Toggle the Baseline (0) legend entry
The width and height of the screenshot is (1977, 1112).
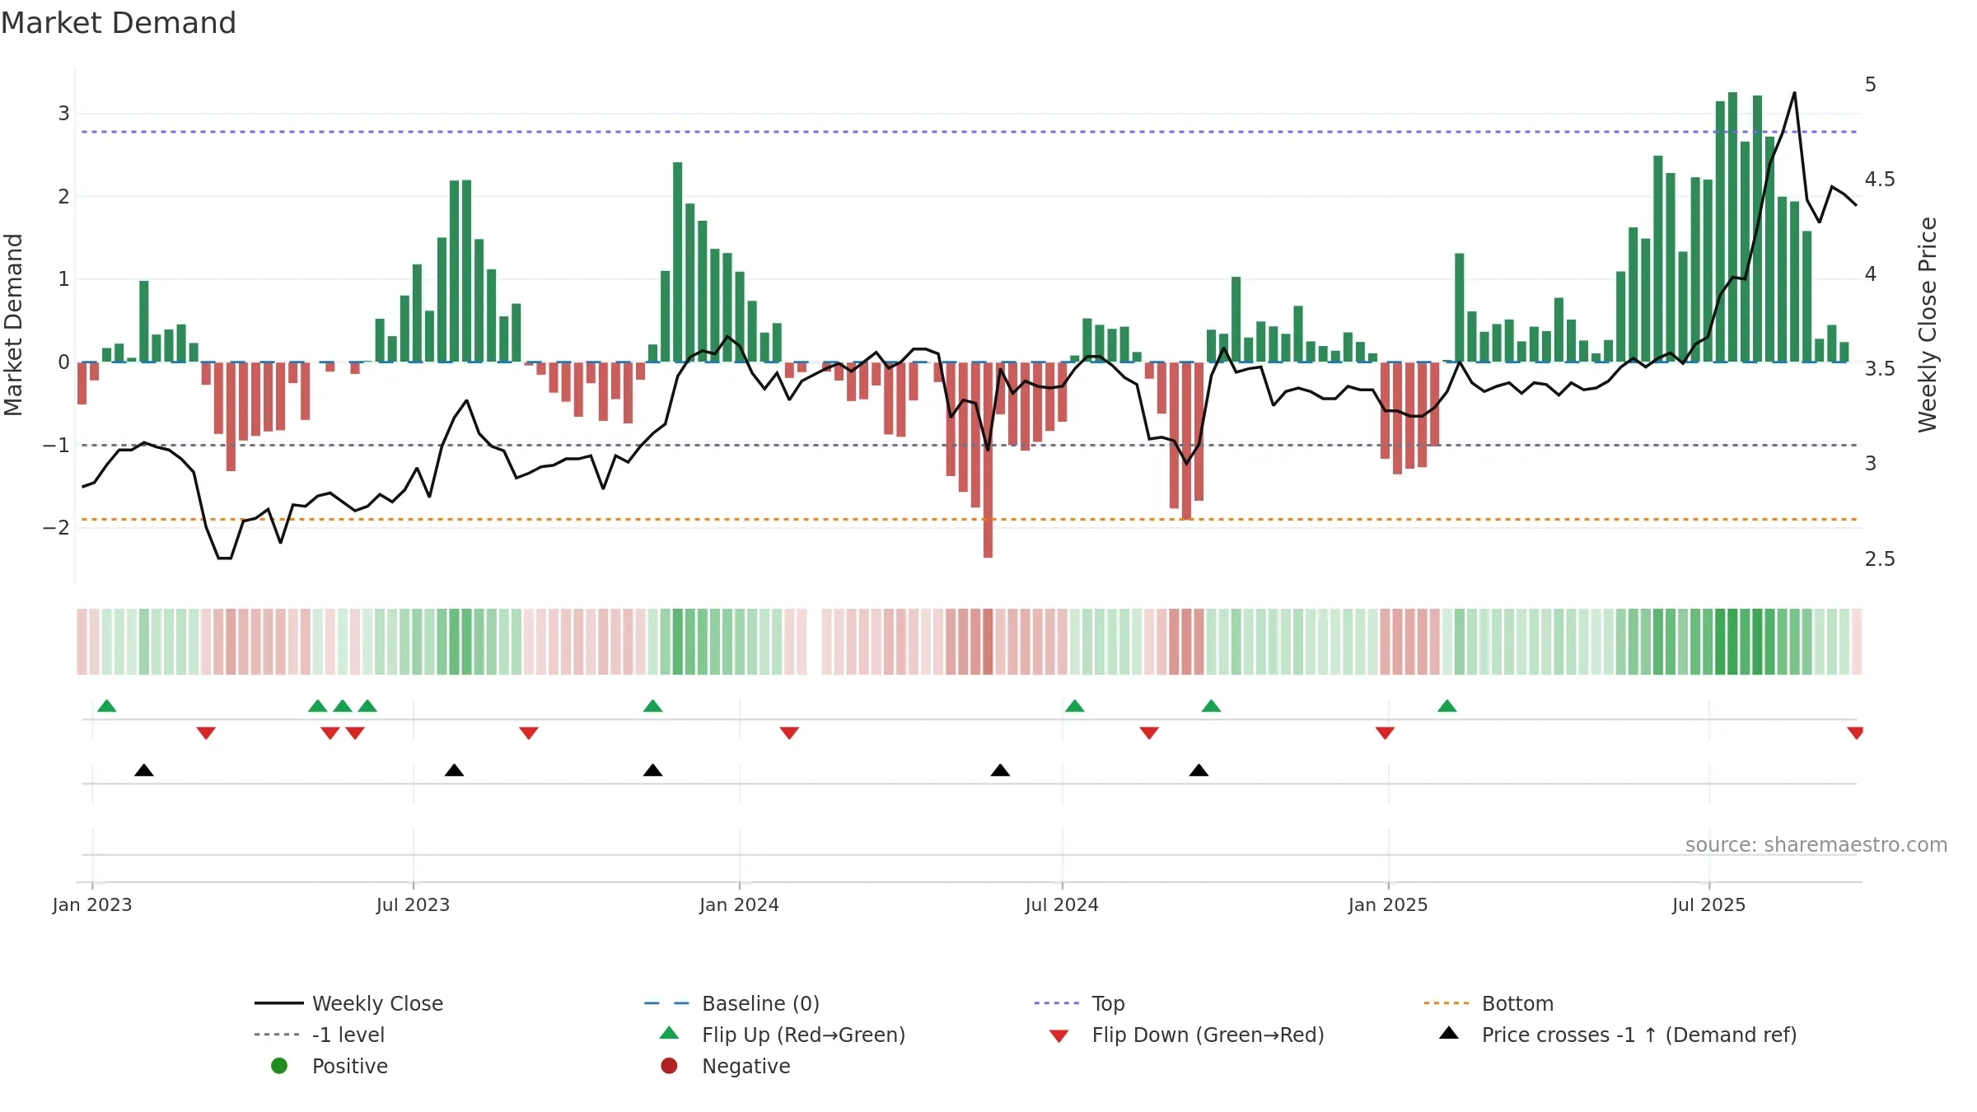[x=732, y=1003]
